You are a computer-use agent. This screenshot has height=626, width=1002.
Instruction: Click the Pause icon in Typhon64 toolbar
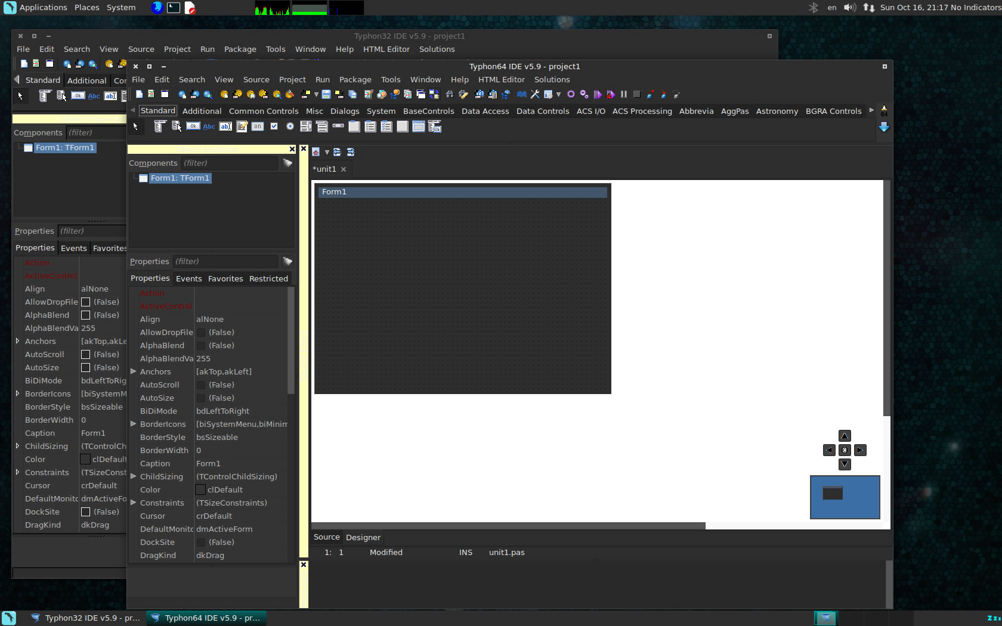click(624, 94)
